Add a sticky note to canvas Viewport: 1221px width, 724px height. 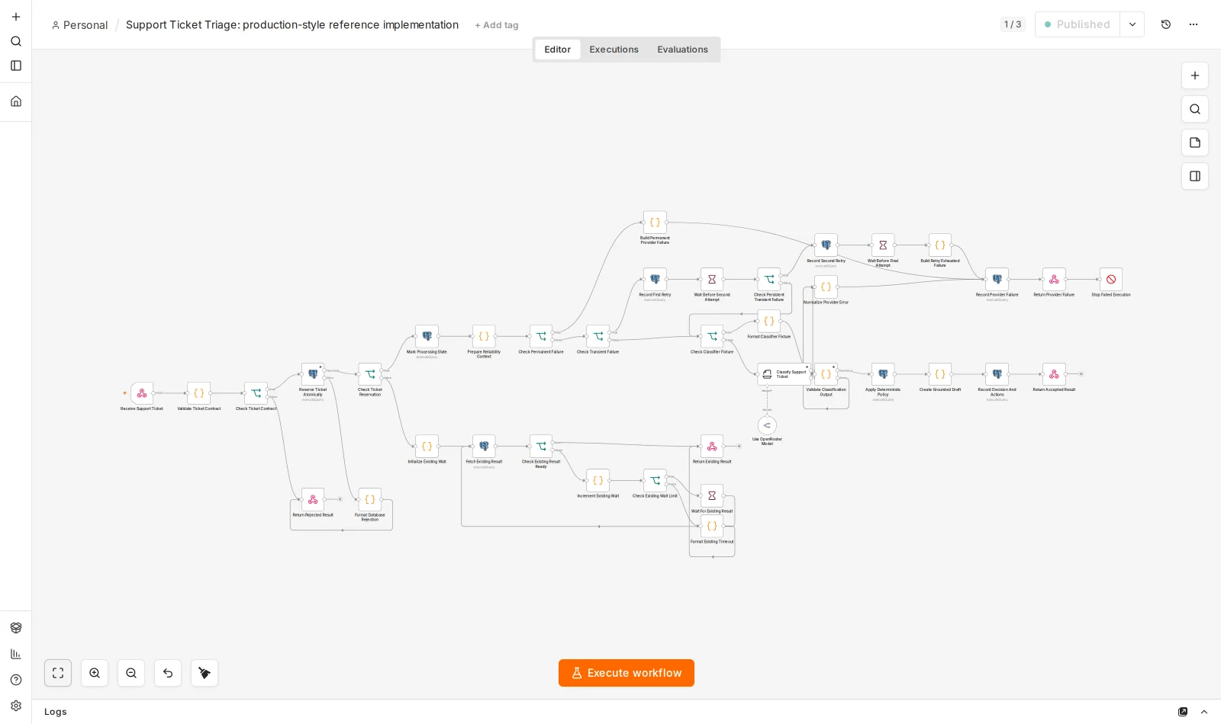(x=1195, y=143)
